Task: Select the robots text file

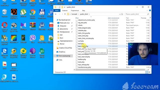Action: tap(80, 25)
